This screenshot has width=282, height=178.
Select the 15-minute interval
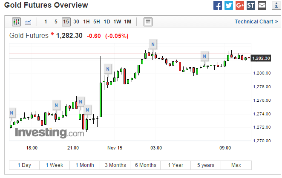66,22
